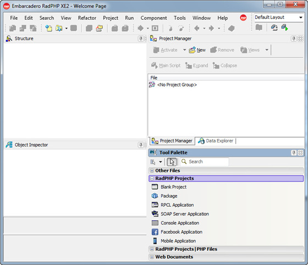Open the Run menu
Screen dimensions: 308x265
[x=129, y=18]
